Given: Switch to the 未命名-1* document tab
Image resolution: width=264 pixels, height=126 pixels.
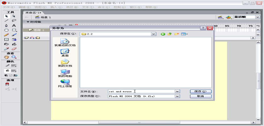Looking at the screenshot, I should [x=33, y=13].
